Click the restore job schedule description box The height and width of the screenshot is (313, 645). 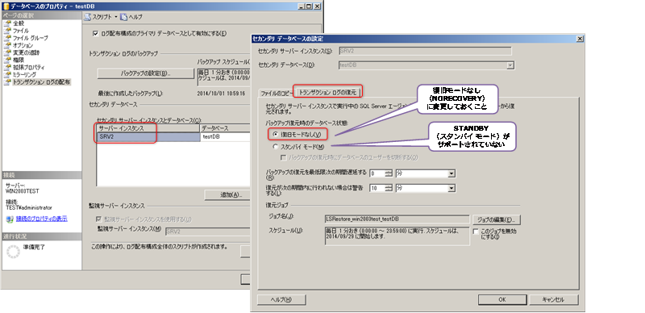click(x=397, y=236)
